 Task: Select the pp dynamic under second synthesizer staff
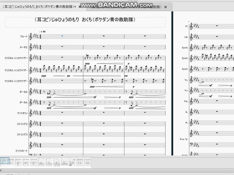click(x=68, y=76)
